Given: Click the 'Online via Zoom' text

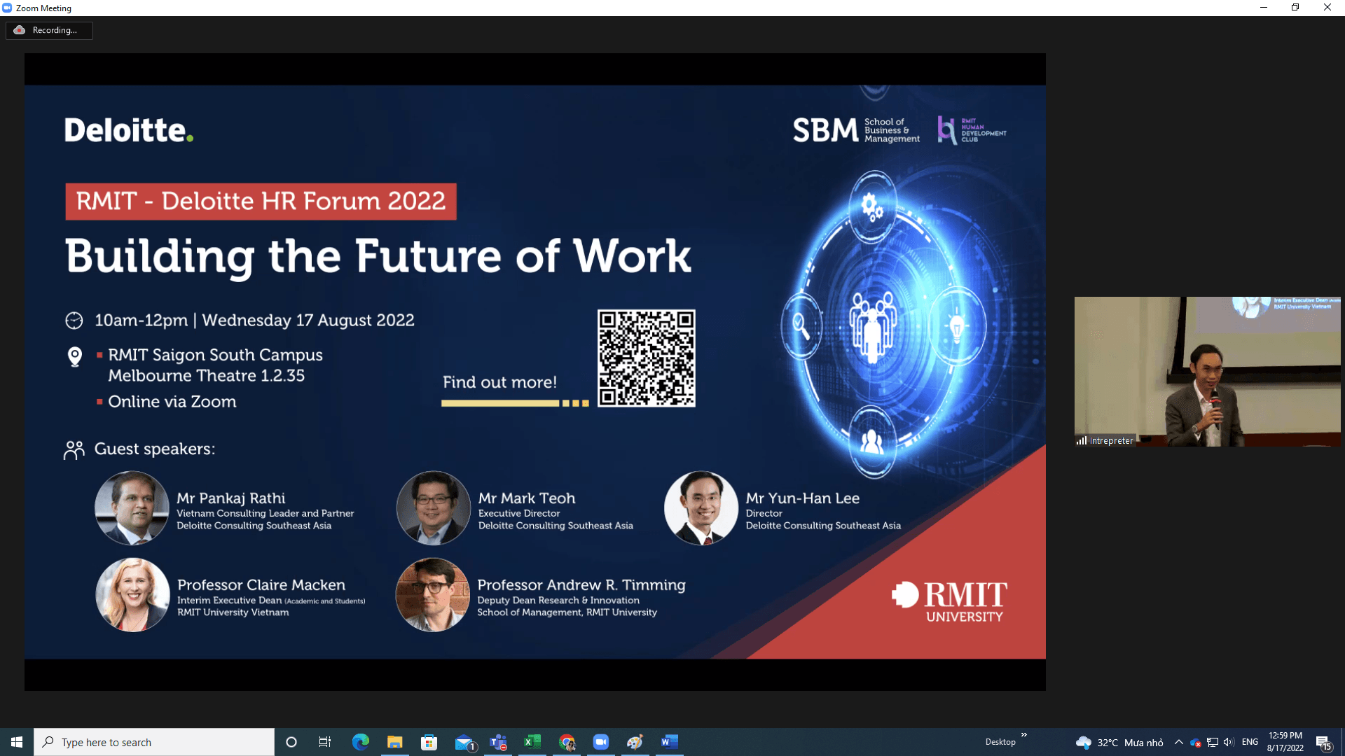Looking at the screenshot, I should pyautogui.click(x=172, y=402).
